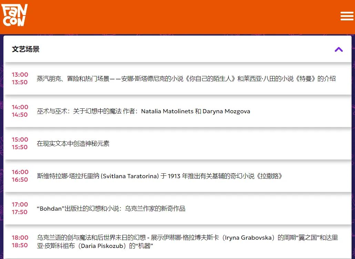Image resolution: width=355 pixels, height=259 pixels.
Task: Select the 13:00 蒸汽朋克 session row
Action: (177, 78)
